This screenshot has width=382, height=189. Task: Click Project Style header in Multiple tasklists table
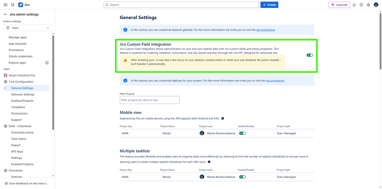284,170
